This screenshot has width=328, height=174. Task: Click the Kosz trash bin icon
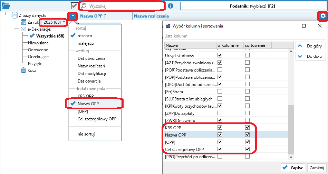[x=23, y=70]
